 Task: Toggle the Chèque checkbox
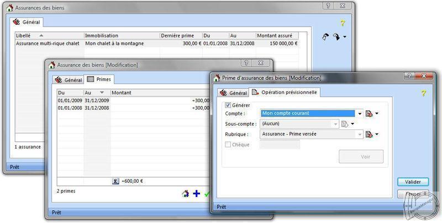click(x=228, y=145)
